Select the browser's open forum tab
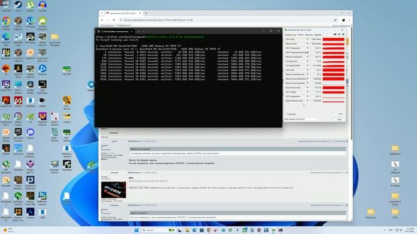 123,13
